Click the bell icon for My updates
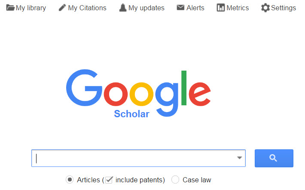The image size is (305, 190). [x=123, y=8]
